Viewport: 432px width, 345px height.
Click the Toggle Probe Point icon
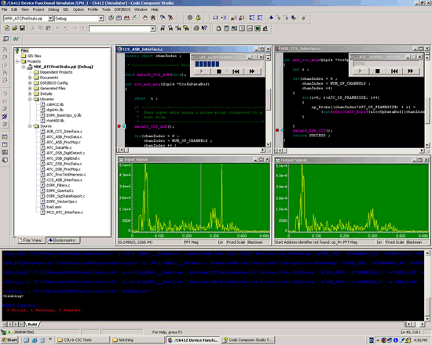[x=163, y=18]
